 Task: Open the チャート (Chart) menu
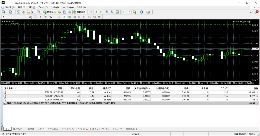point(43,7)
